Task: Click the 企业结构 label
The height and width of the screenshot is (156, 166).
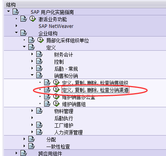Action: pyautogui.click(x=48, y=33)
